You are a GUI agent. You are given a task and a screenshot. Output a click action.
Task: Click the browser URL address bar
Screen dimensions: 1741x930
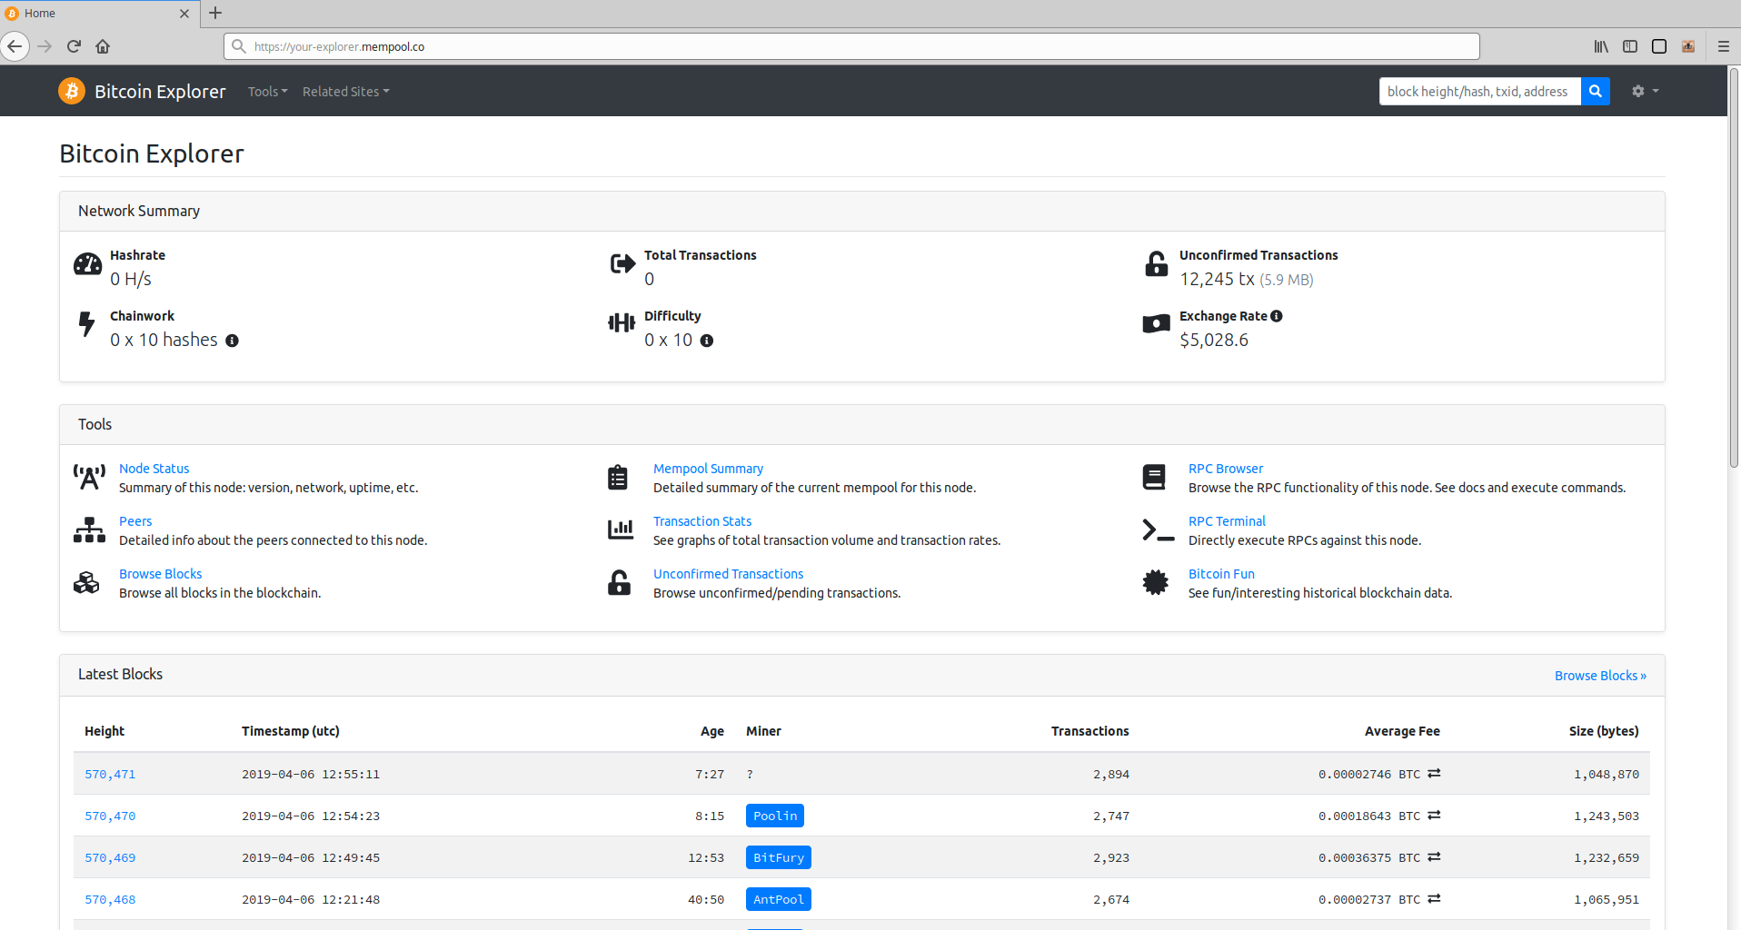pos(851,46)
